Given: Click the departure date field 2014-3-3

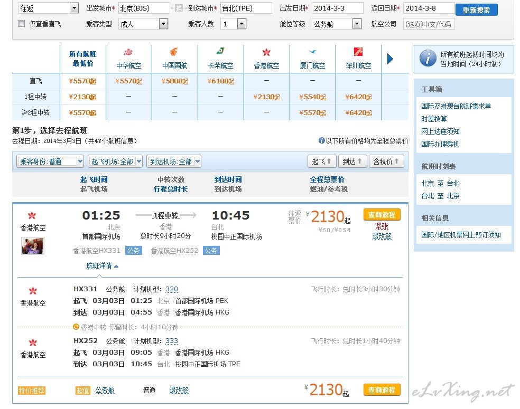Looking at the screenshot, I should pos(338,8).
